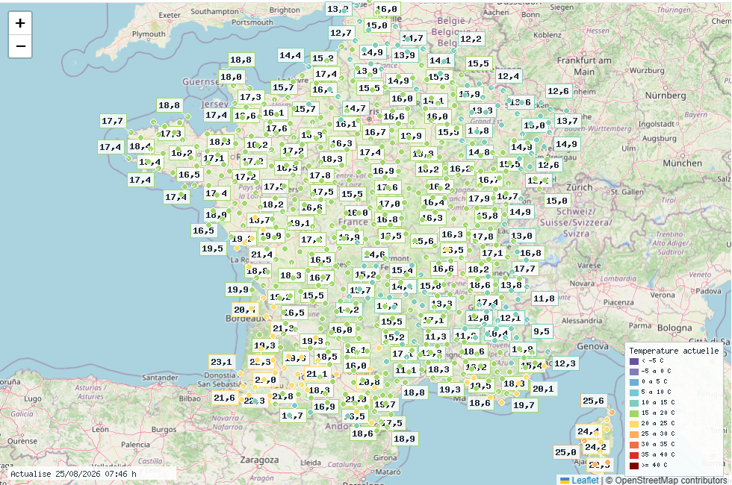
Task: Click the purple '< -5 C' legend swatch
Action: (633, 361)
